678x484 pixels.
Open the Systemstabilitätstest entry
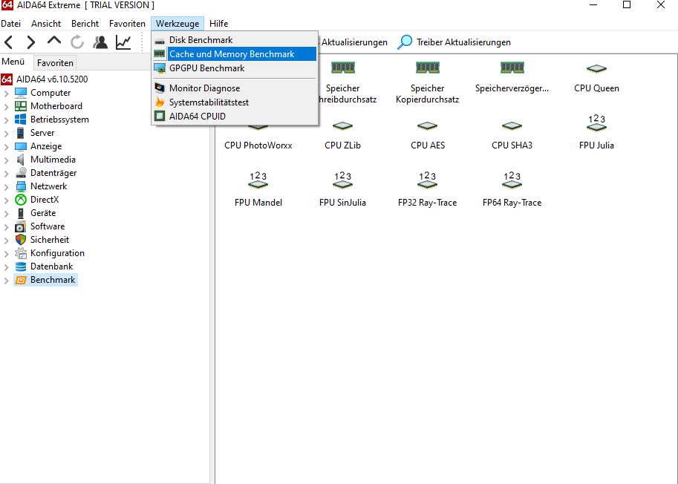(235, 102)
